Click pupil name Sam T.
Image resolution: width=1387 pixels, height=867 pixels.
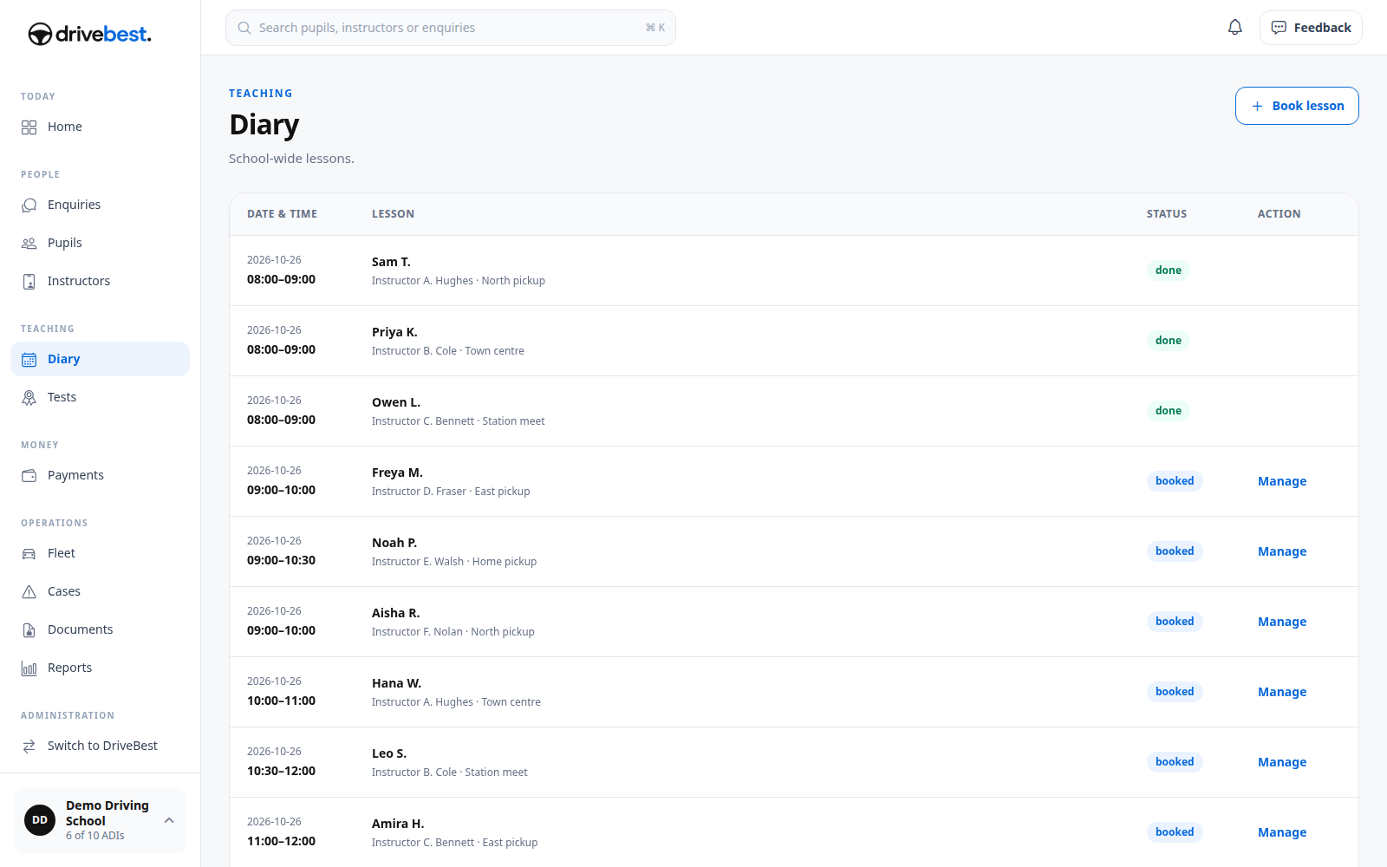tap(391, 262)
